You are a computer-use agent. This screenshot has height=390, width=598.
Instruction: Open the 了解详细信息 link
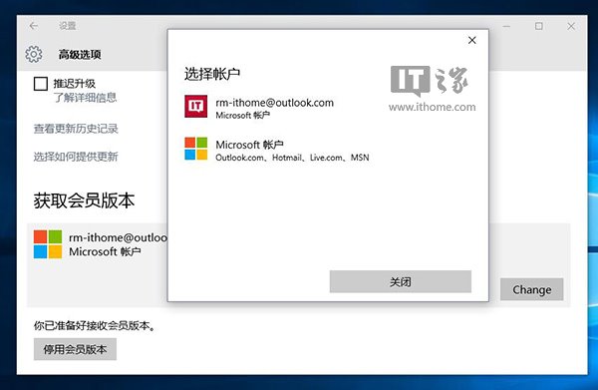[85, 98]
